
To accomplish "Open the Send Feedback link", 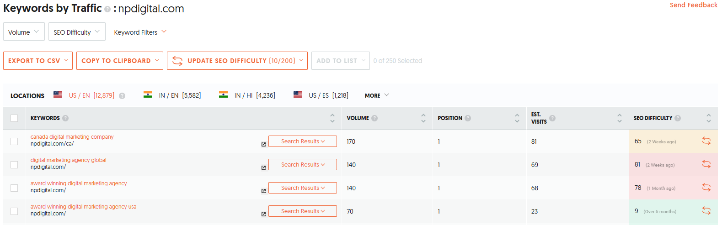I will pyautogui.click(x=694, y=5).
